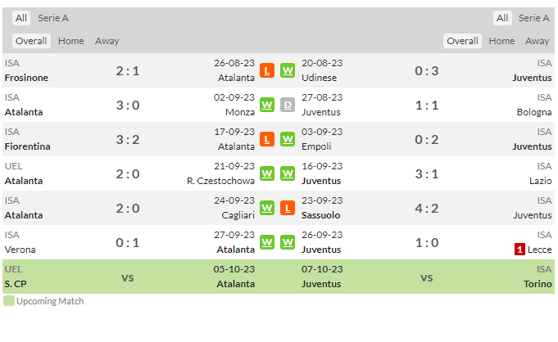Viewport: 558px width, 342px height.
Task: Click the green W badge beside Udinese
Action: [x=288, y=70]
